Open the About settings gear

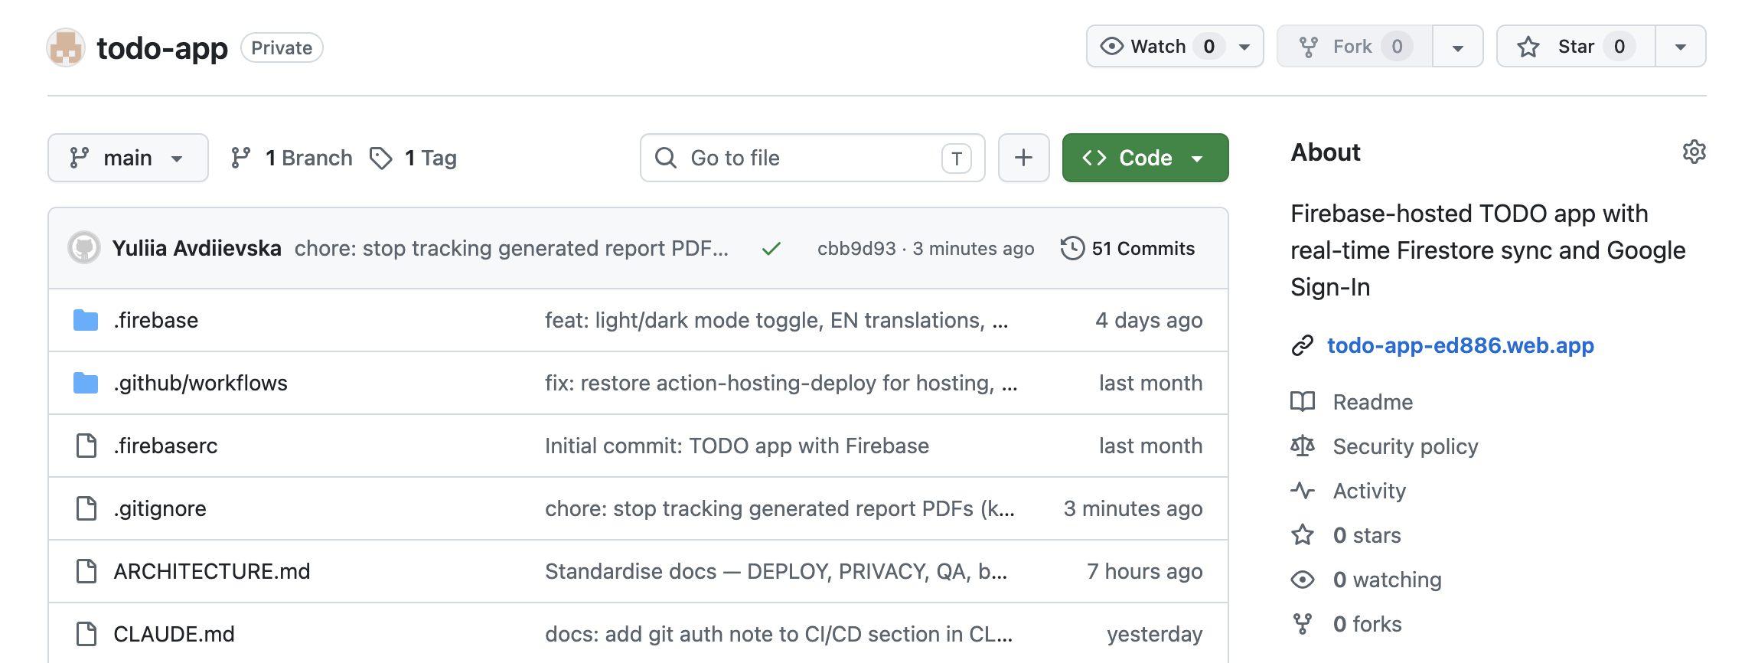[1694, 152]
